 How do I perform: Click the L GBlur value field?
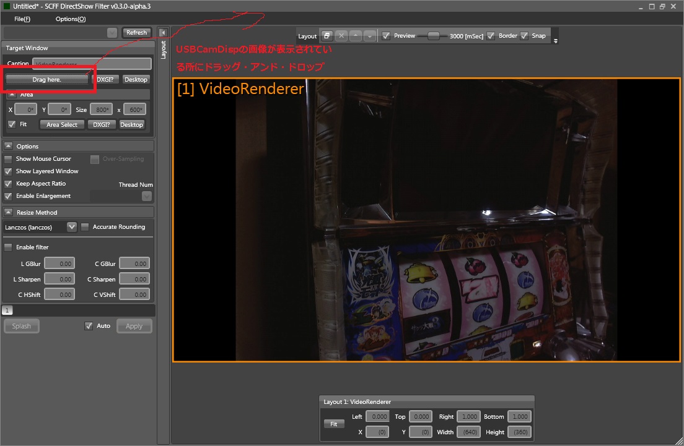pyautogui.click(x=59, y=264)
